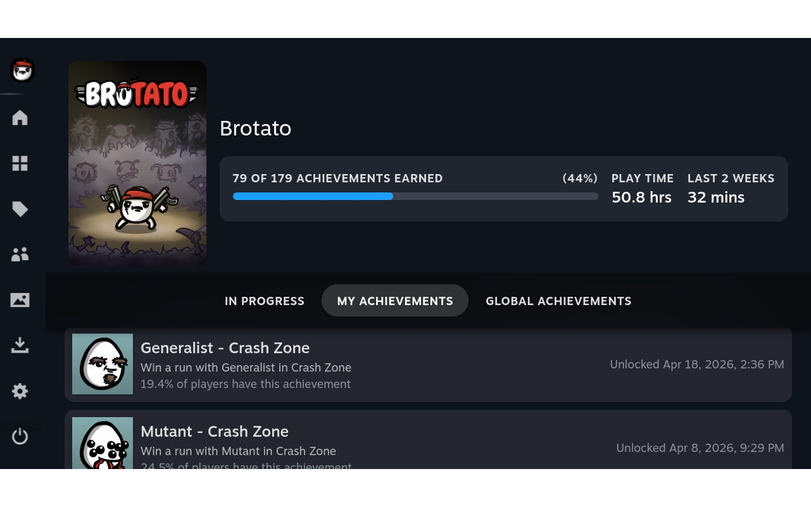Click "Unlocked Apr 18, 2026, 2:36 PM"

[x=697, y=365]
